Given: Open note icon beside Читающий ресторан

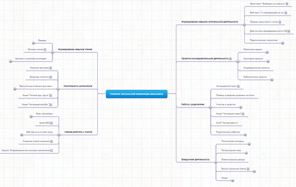Looking at the screenshot, I should pos(238,86).
